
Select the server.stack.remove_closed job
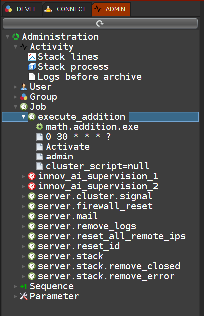pos(109,266)
